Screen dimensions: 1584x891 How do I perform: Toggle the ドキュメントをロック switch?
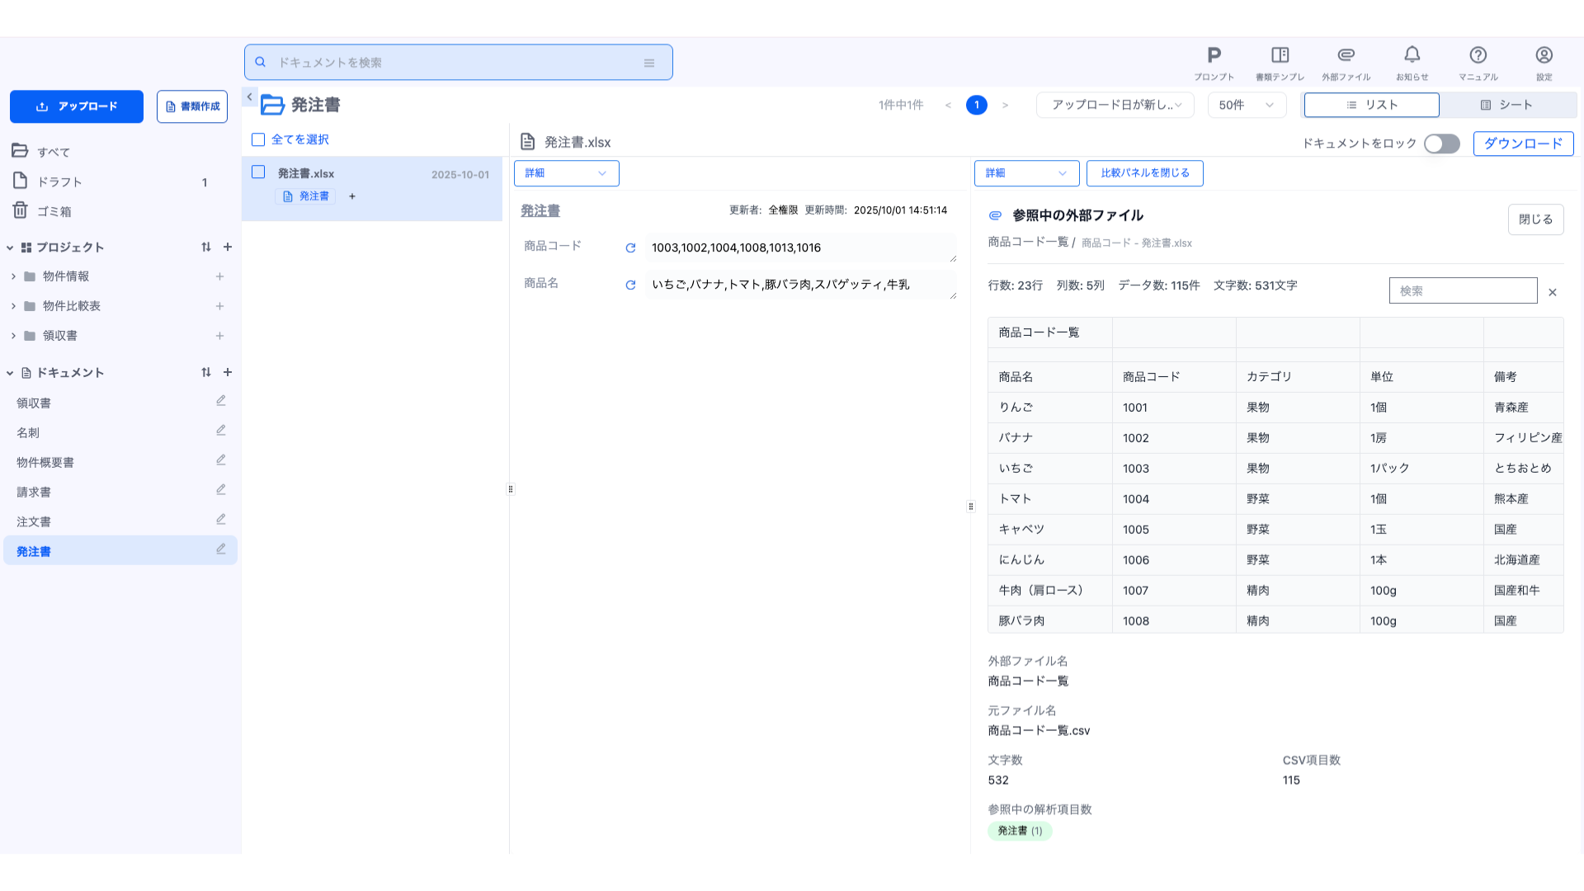[x=1441, y=144]
